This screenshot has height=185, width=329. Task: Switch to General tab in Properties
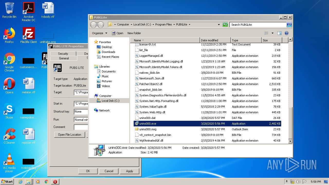click(x=64, y=58)
